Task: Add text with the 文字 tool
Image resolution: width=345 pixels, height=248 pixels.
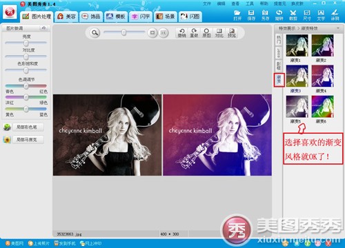Action: click(321, 15)
